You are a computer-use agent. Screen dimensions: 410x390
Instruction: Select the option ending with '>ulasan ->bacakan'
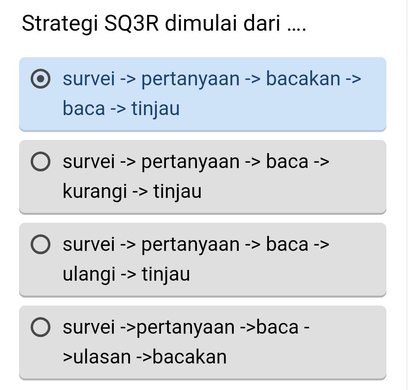tap(203, 342)
